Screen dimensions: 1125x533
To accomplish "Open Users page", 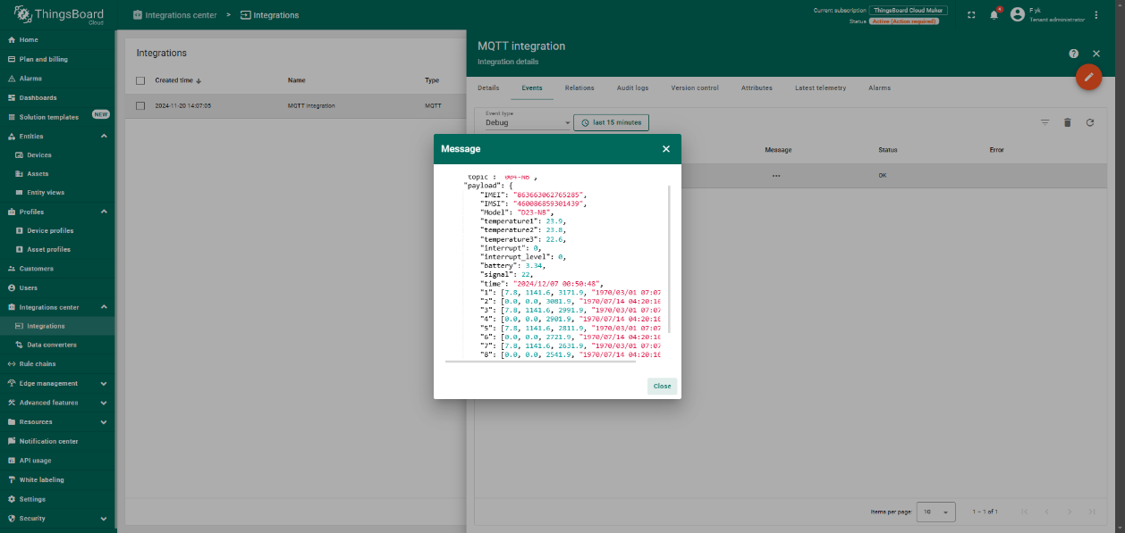I will click(57, 287).
